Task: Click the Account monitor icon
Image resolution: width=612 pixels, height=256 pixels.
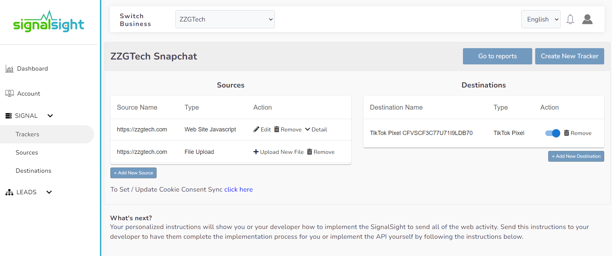Action: point(9,93)
